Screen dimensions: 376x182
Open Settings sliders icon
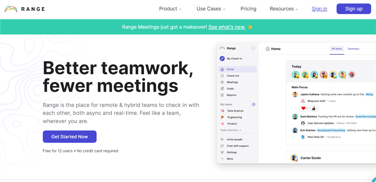[x=222, y=153]
